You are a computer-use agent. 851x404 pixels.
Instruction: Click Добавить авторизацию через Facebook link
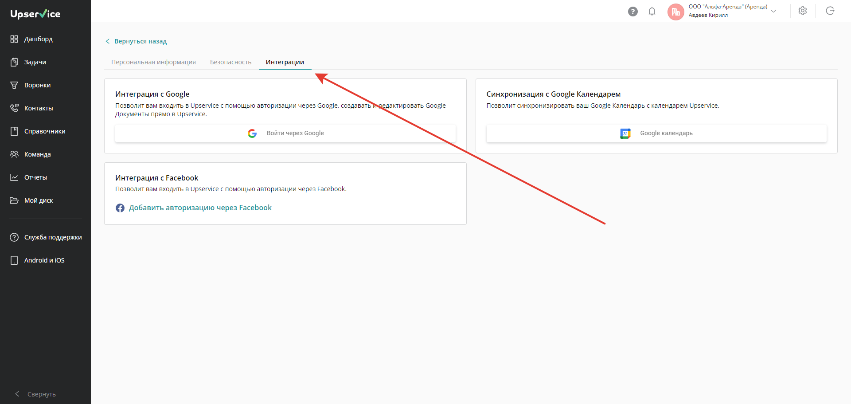(200, 208)
